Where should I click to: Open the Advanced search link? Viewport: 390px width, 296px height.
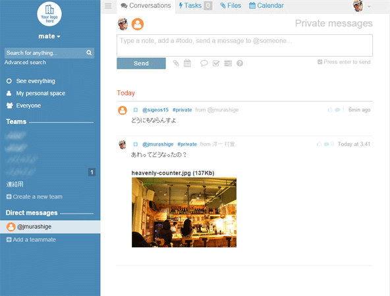[x=25, y=62]
